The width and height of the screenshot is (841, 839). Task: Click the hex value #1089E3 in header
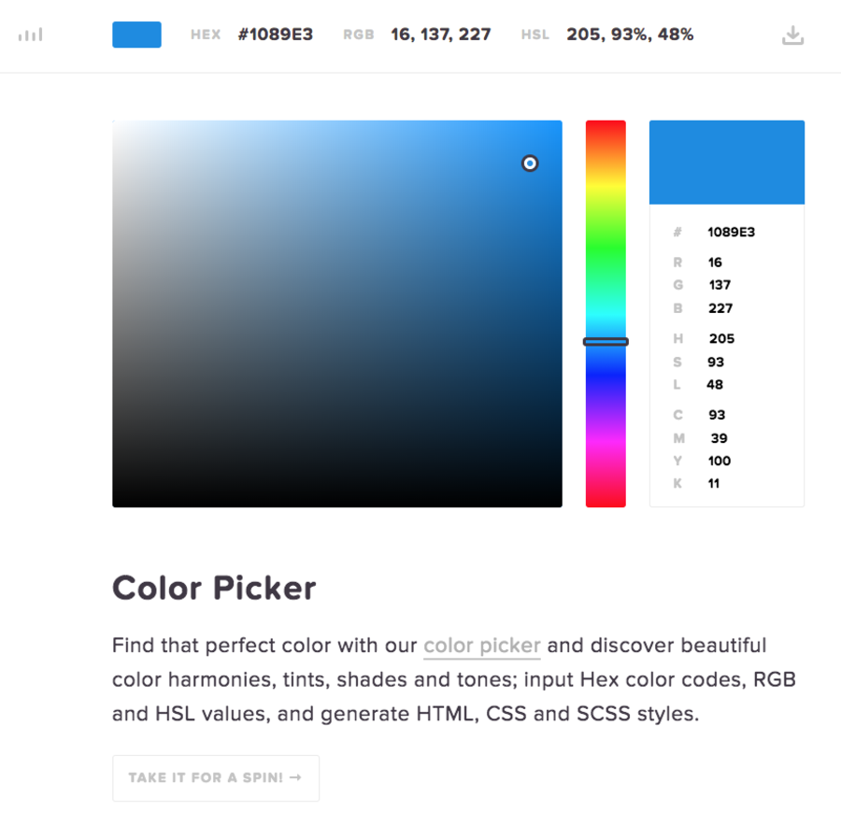[276, 35]
